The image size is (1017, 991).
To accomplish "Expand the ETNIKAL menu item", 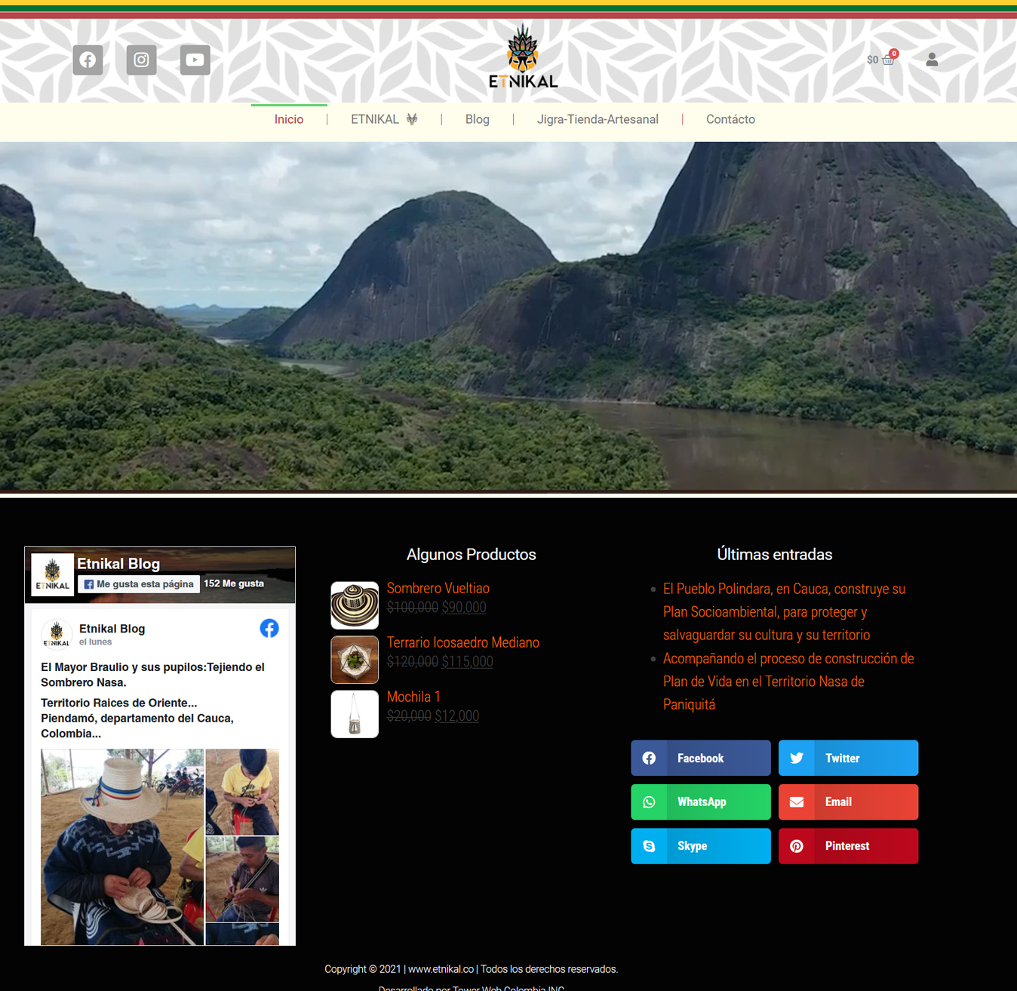I will point(383,119).
